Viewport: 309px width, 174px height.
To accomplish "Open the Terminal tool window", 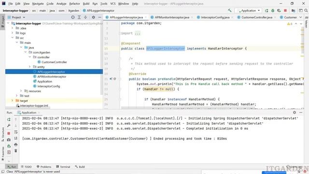I will point(63,167).
